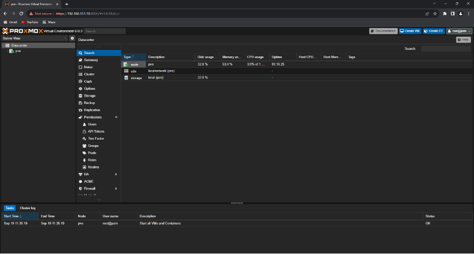474x254 pixels.
Task: Click the Not secure warning indicator
Action: click(40, 14)
